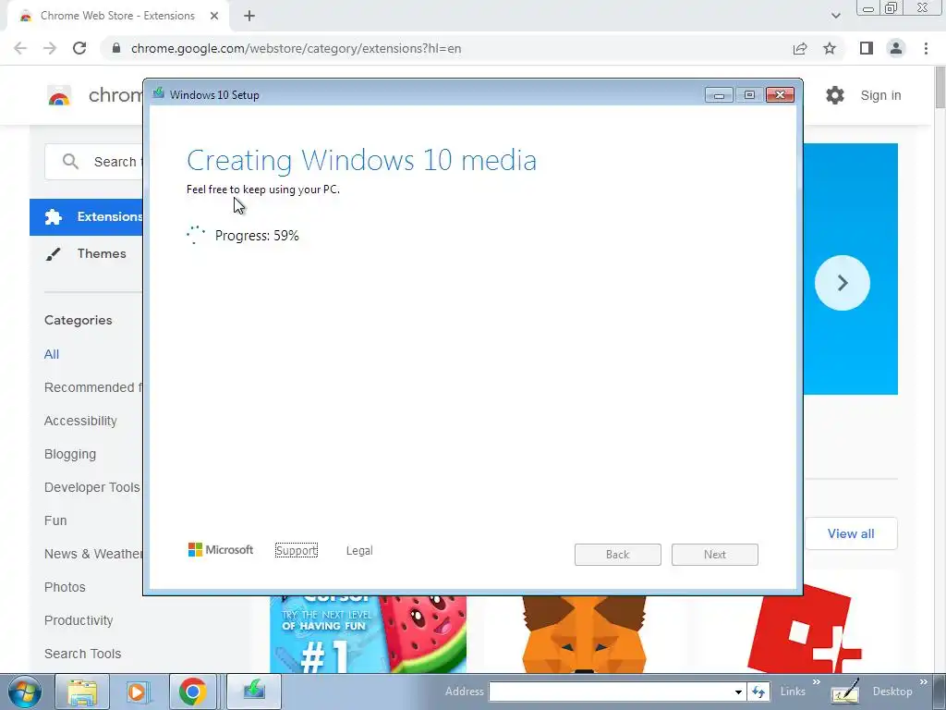The image size is (946, 710).
Task: Click the tablet input panel pen icon
Action: tap(844, 692)
